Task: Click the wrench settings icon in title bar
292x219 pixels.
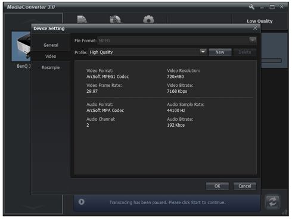Action: pyautogui.click(x=251, y=7)
